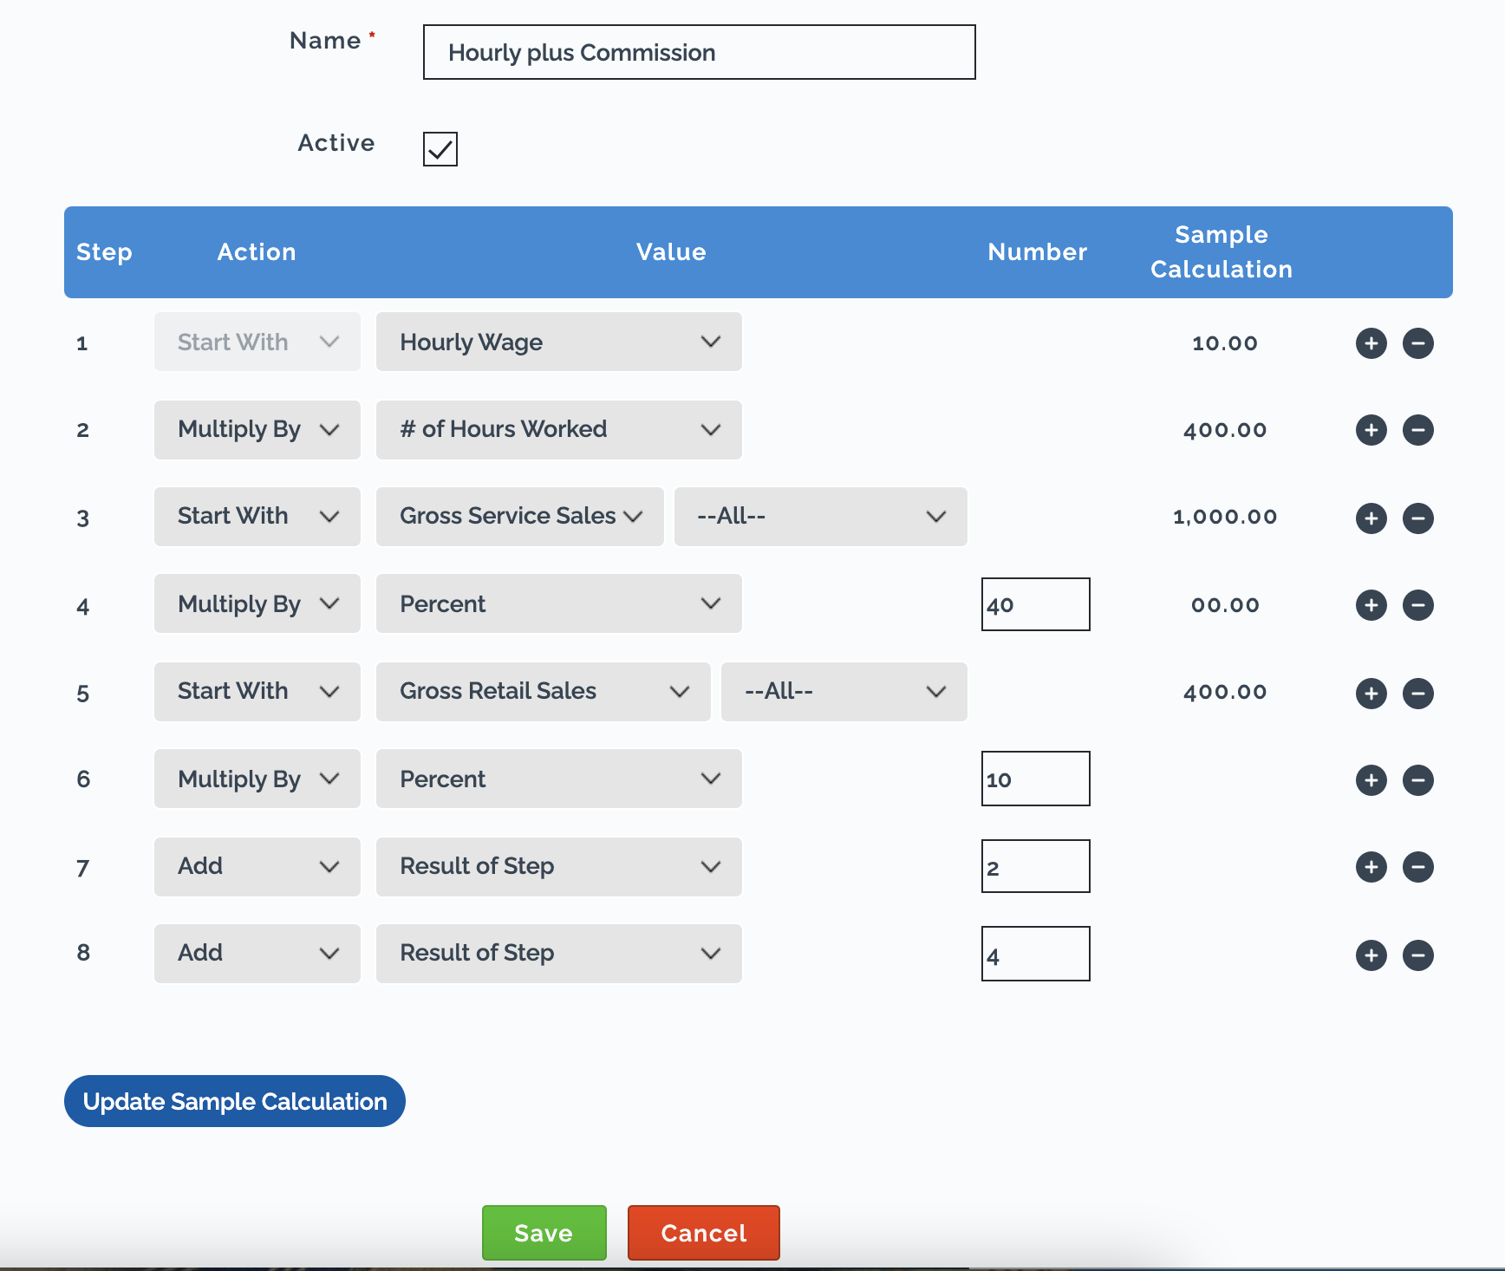Click minus icon on step 4 row
Screen dimensions: 1505x1271
[x=1417, y=605]
